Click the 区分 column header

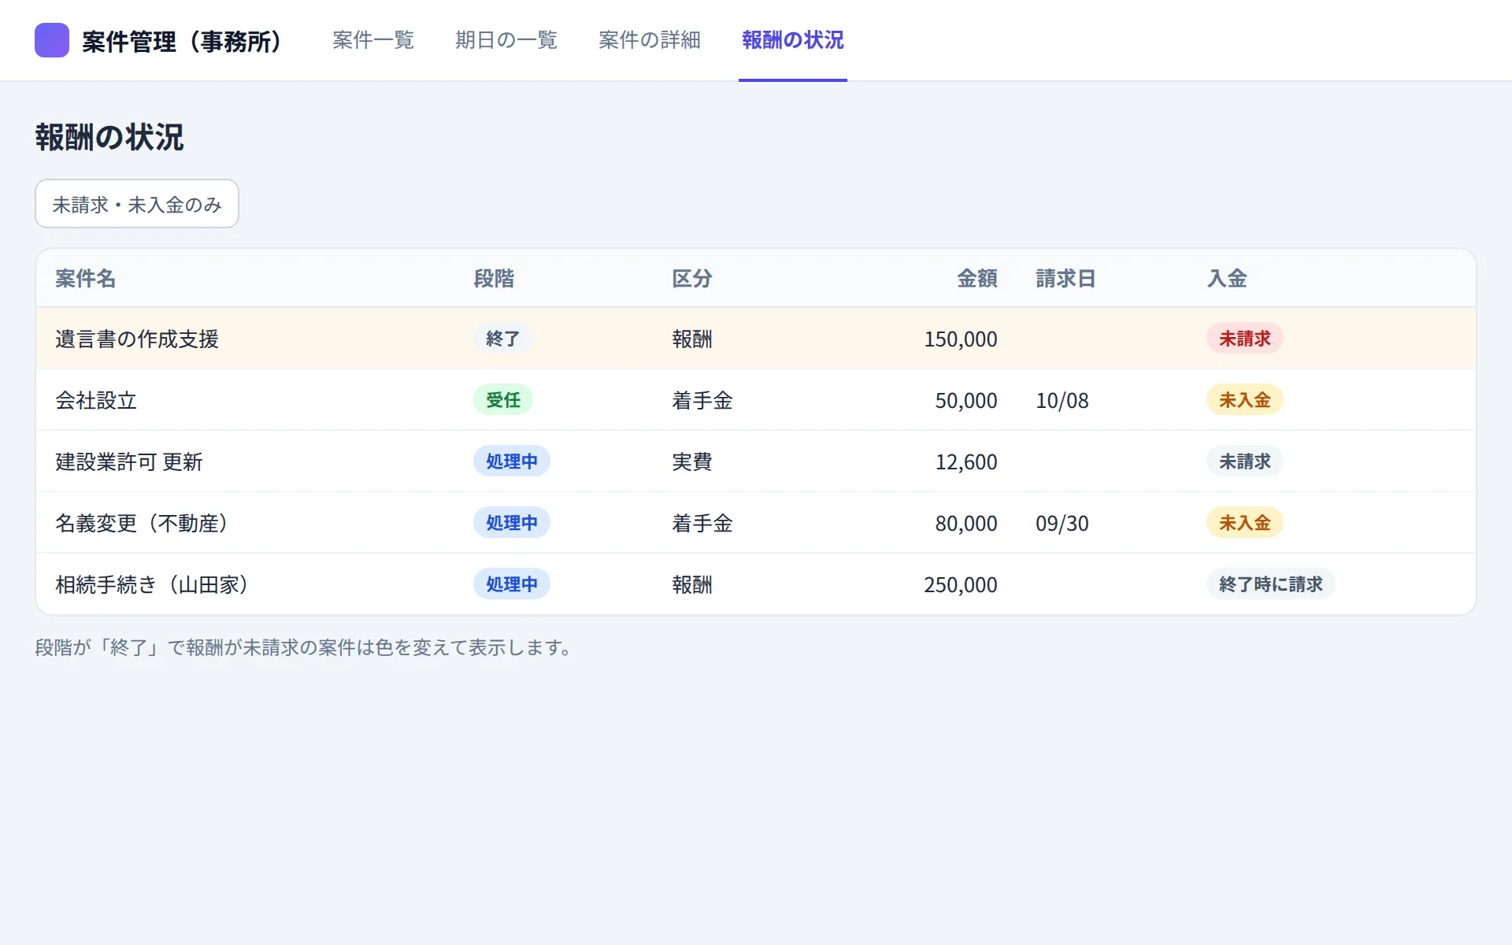pyautogui.click(x=692, y=278)
